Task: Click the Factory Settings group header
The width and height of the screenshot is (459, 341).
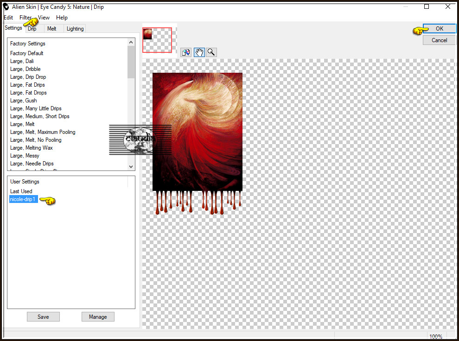Action: (28, 44)
